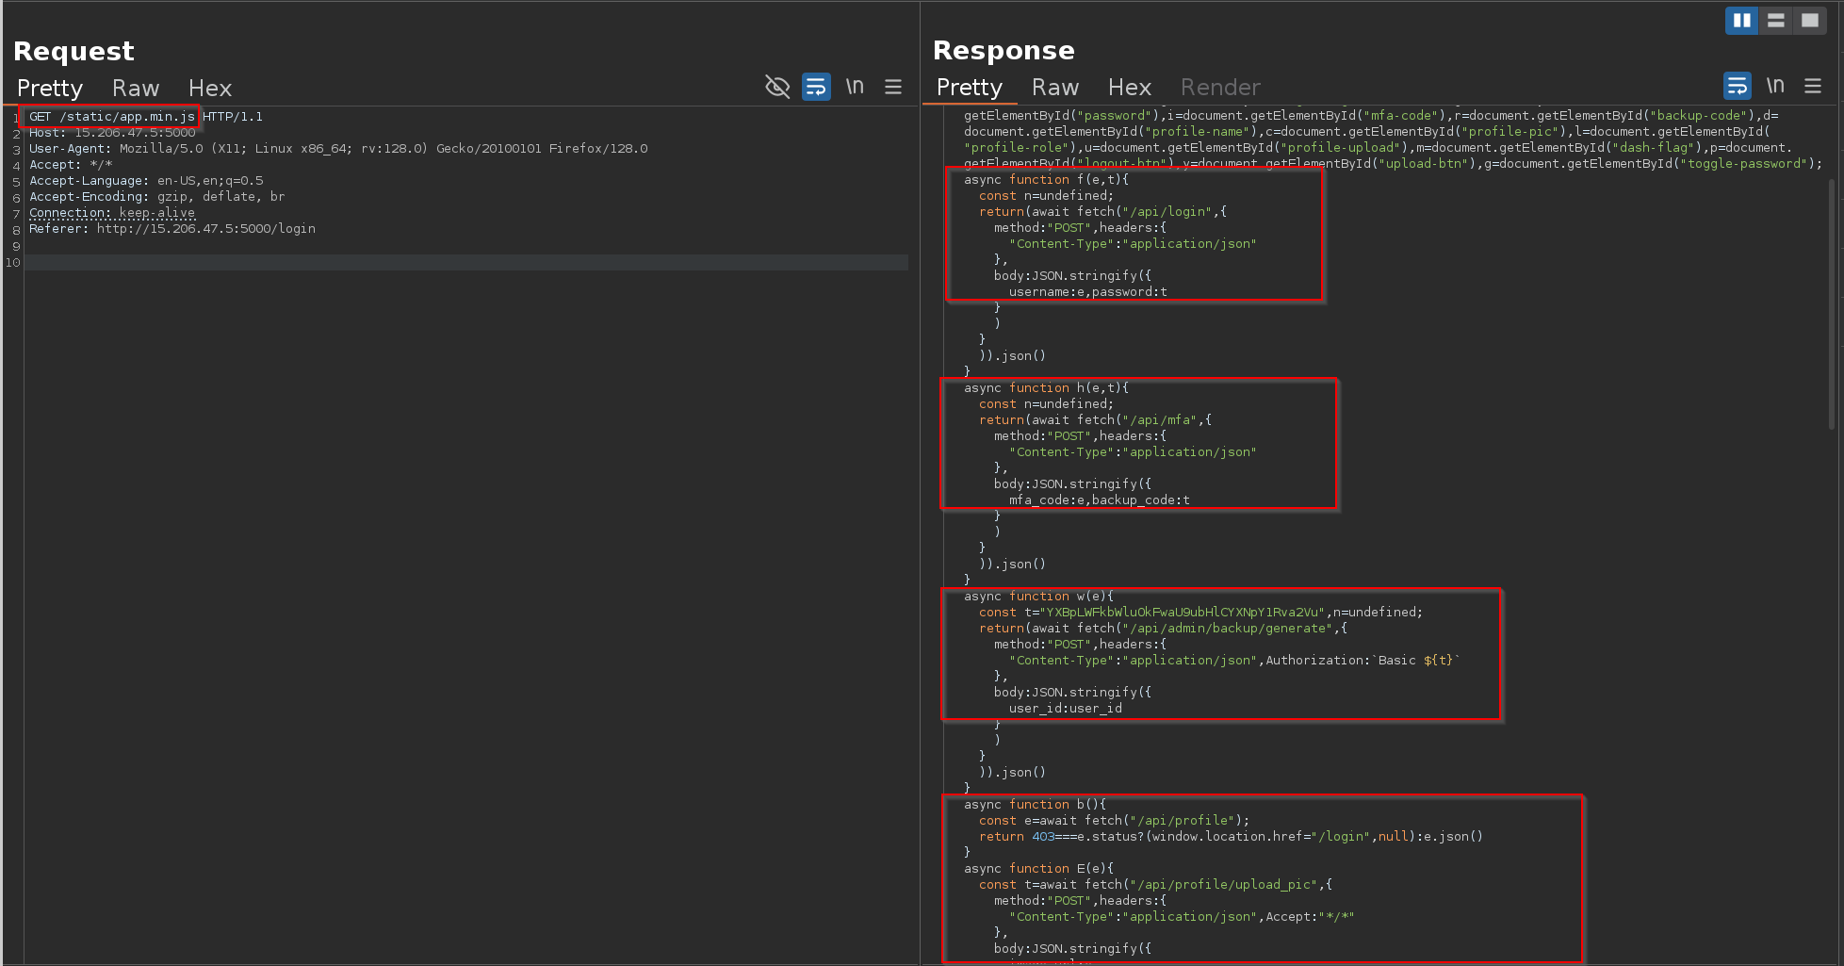Open the Response Render tab
Viewport: 1844px width, 966px height.
point(1220,88)
